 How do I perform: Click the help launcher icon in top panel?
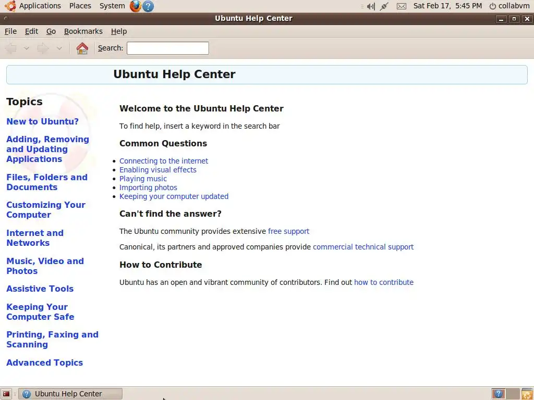148,6
